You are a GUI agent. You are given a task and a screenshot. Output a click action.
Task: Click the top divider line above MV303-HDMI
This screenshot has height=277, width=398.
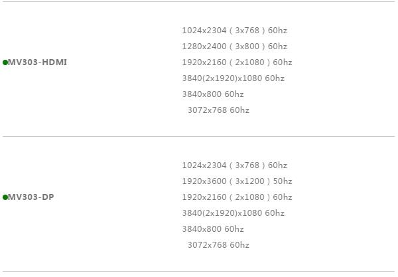(x=199, y=1)
